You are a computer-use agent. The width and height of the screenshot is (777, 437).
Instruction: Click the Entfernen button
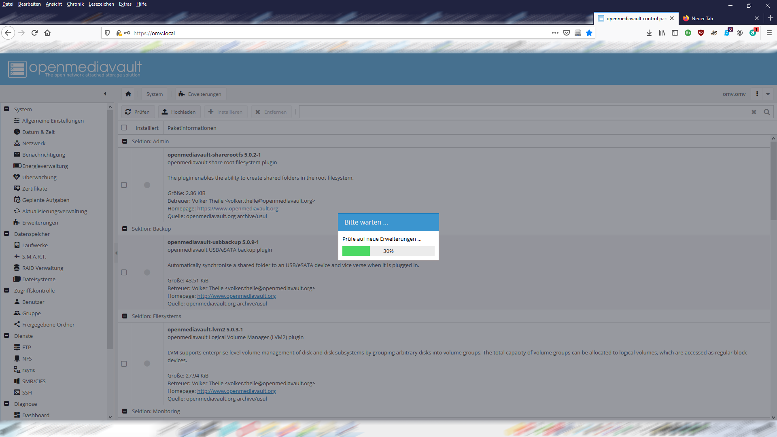[271, 112]
